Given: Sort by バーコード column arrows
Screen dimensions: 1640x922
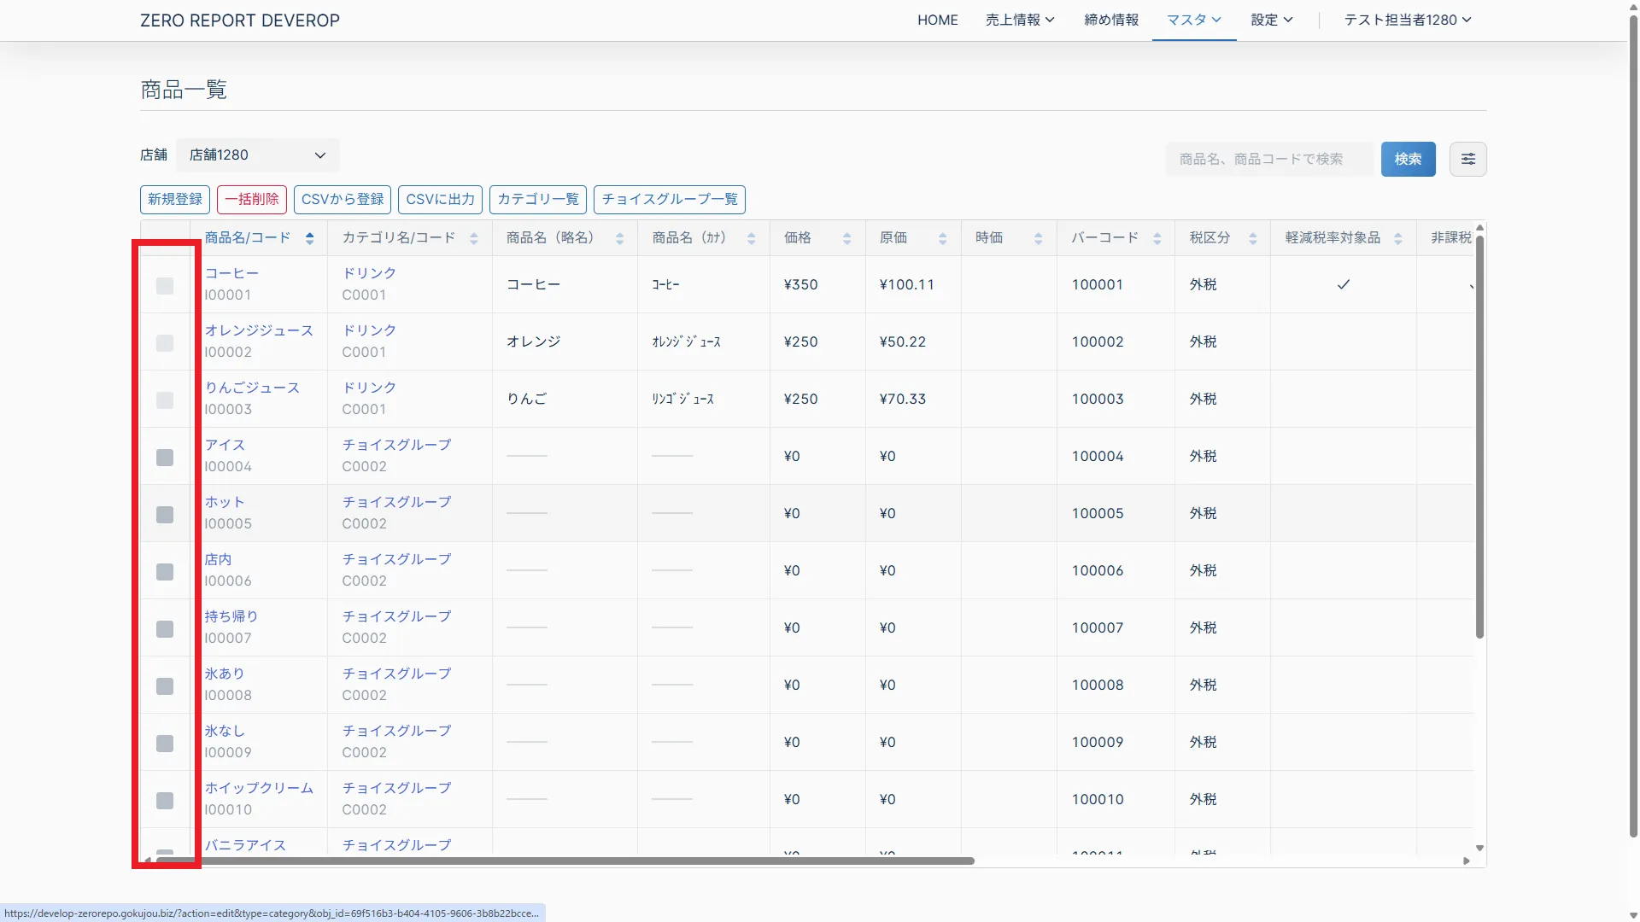Looking at the screenshot, I should coord(1157,238).
